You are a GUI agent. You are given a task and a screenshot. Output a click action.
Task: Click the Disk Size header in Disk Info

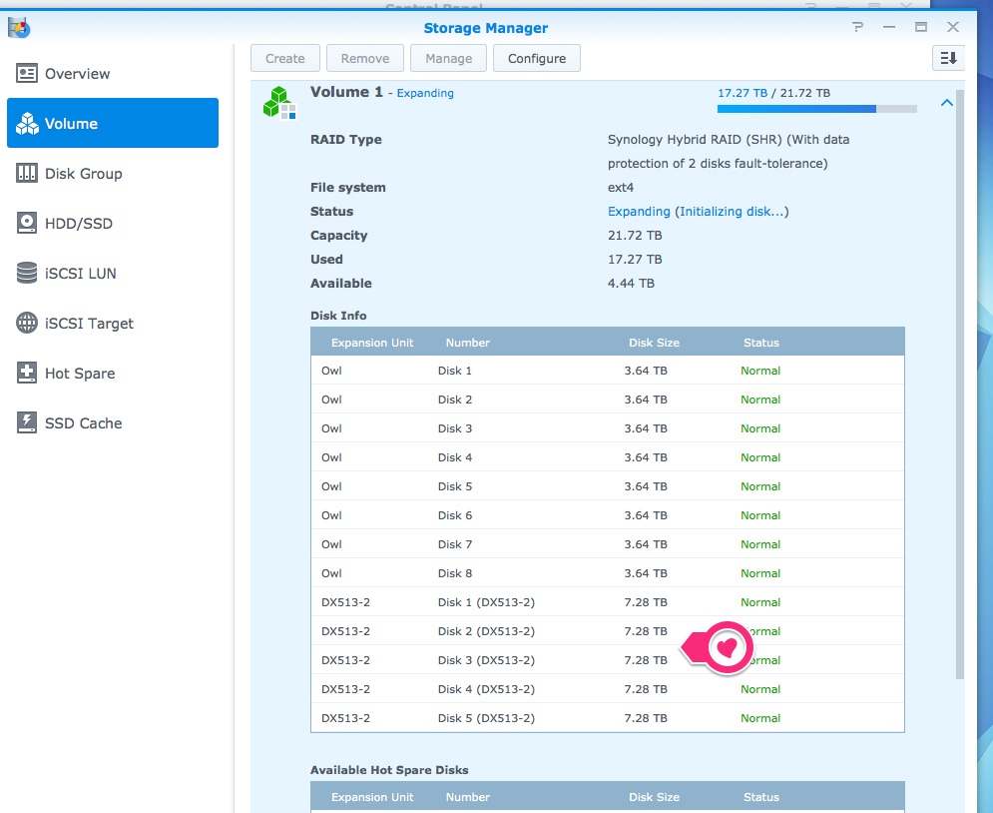tap(654, 343)
